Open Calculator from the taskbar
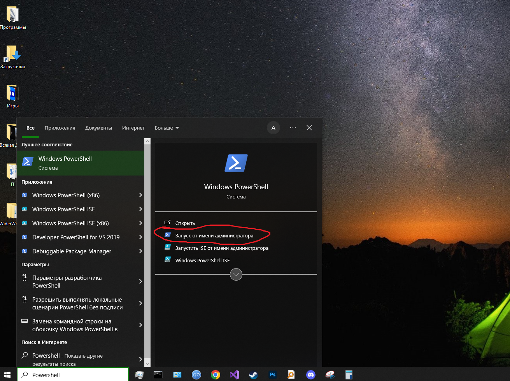Screen dimensions: 510x381 [349, 375]
